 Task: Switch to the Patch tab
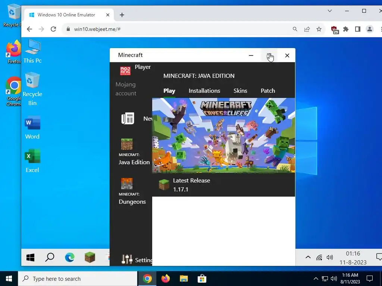coord(268,91)
